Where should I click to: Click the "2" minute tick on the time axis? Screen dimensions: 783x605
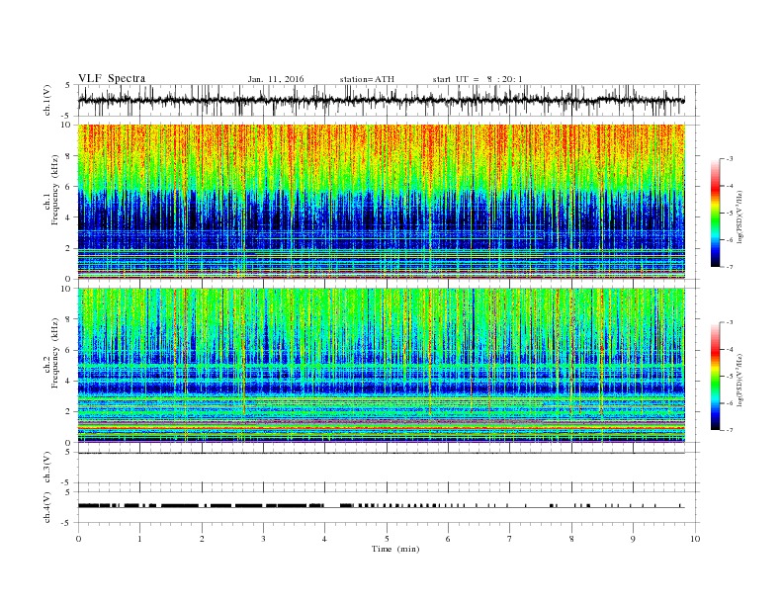point(202,539)
